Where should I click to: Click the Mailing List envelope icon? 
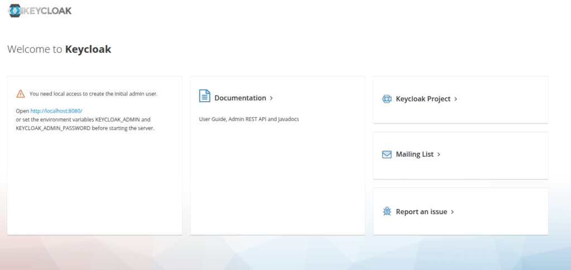point(387,155)
